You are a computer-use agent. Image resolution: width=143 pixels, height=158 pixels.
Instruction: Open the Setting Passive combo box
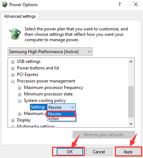point(61,107)
